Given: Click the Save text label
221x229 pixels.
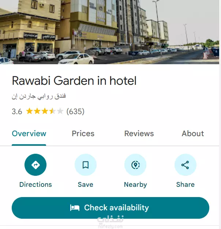Looking at the screenshot, I should pos(86,185).
